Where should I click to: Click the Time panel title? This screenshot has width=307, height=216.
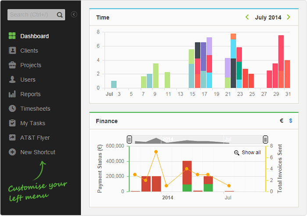[103, 18]
